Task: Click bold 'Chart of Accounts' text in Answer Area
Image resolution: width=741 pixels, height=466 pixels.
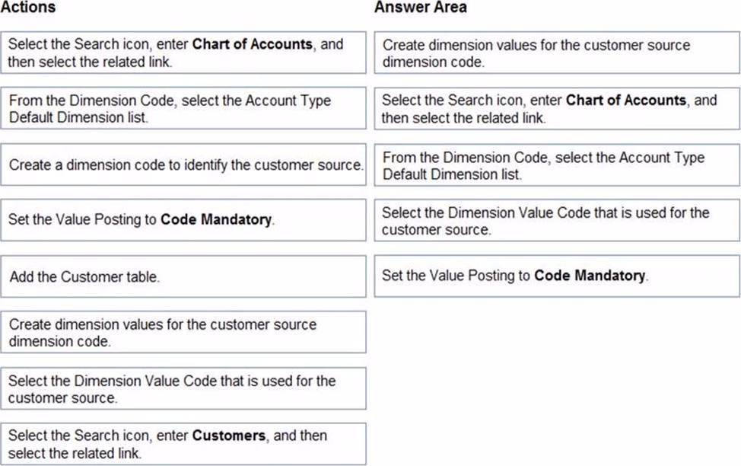Action: 626,101
